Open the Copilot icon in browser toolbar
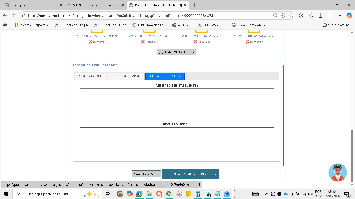355x199 pixels. coord(349,16)
